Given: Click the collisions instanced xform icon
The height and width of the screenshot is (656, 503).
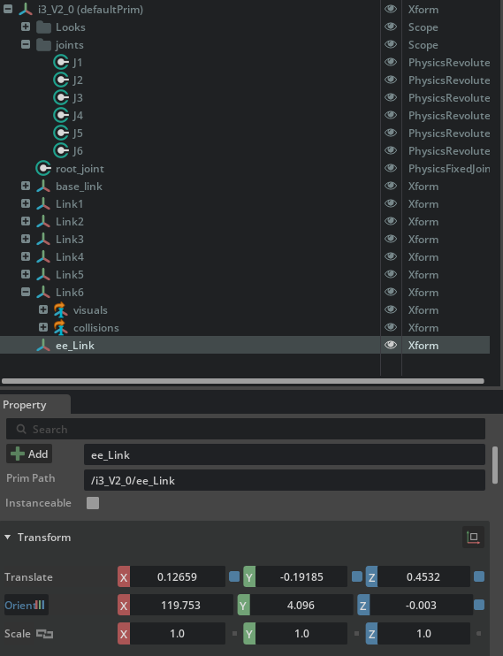Looking at the screenshot, I should [x=61, y=328].
